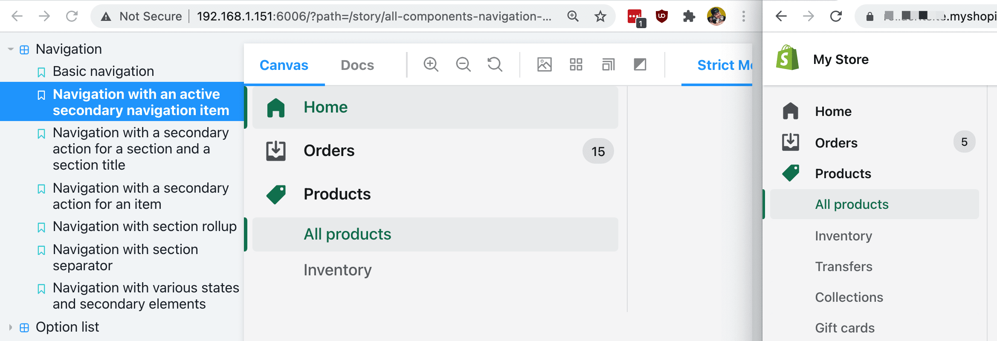997x341 pixels.
Task: Select the Canvas tab
Action: coord(284,65)
